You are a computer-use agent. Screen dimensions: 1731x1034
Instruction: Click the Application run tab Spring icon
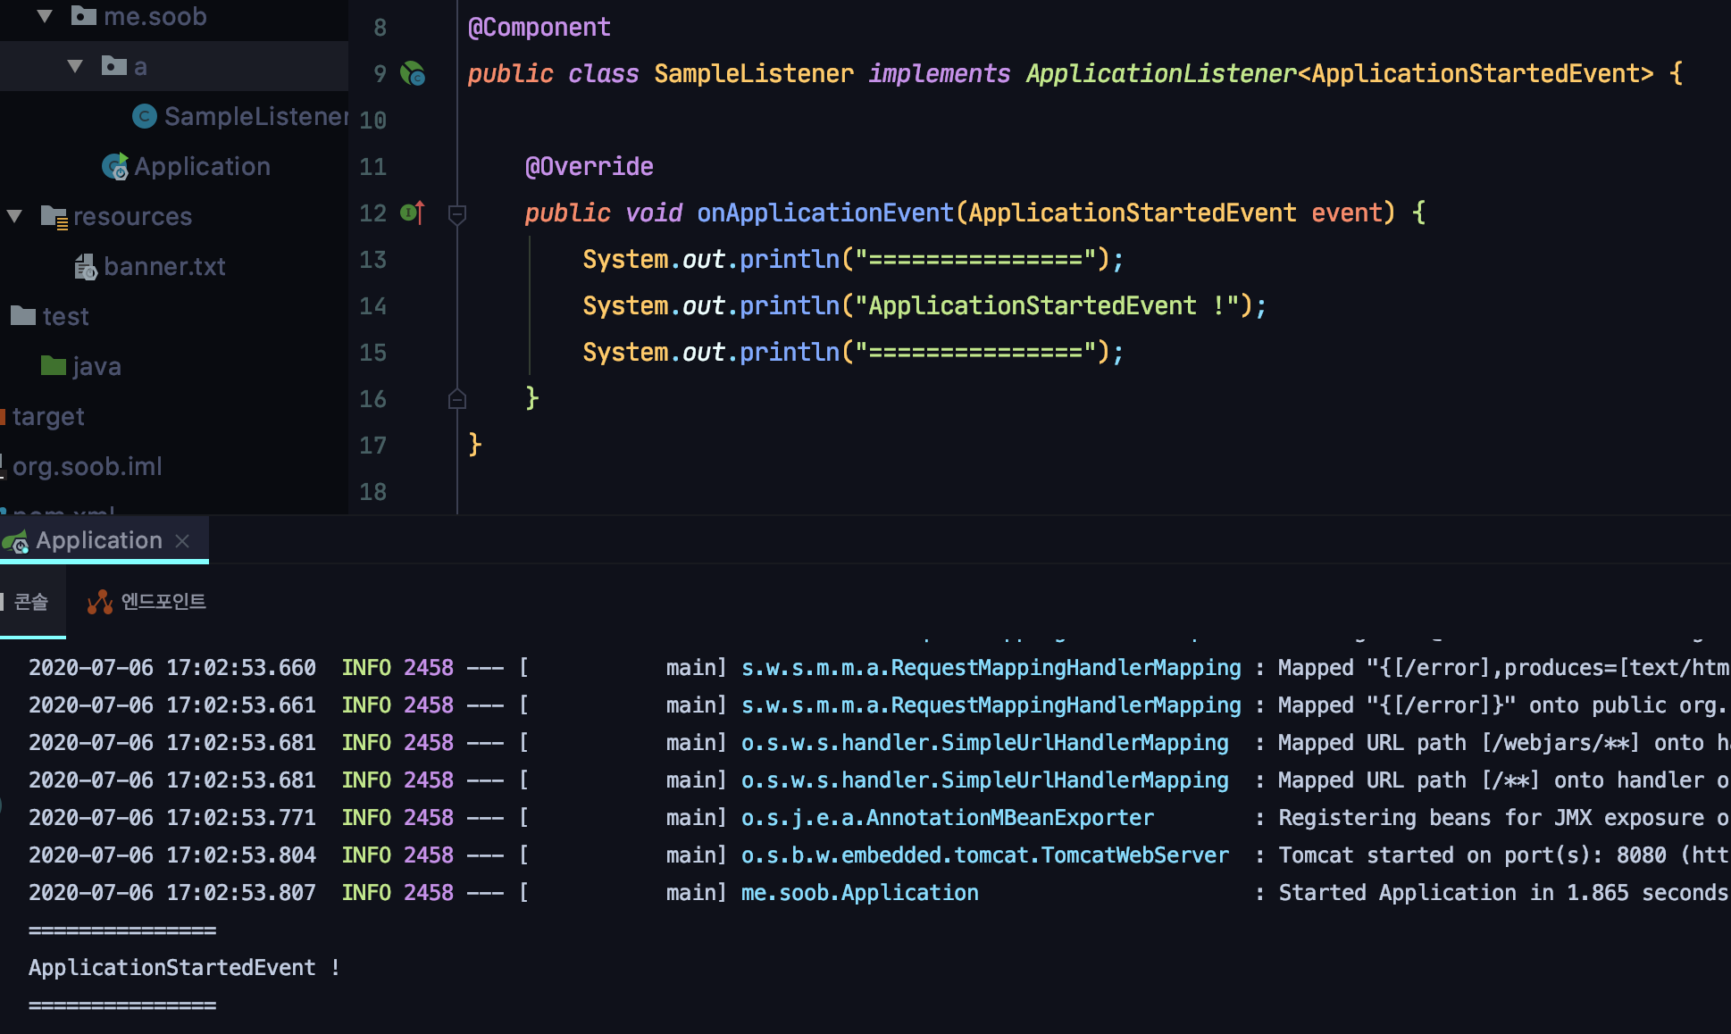(x=15, y=541)
